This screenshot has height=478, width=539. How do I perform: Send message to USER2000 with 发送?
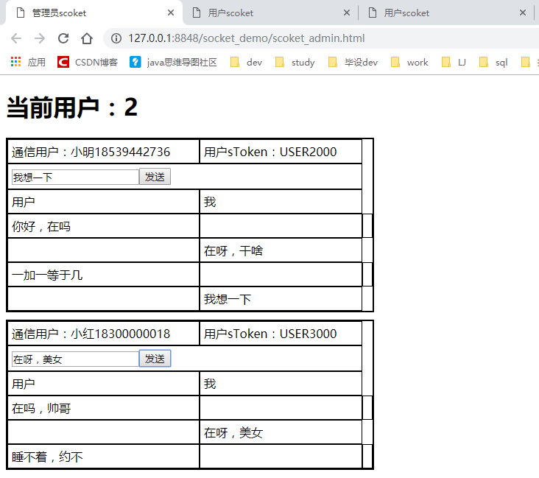point(155,177)
